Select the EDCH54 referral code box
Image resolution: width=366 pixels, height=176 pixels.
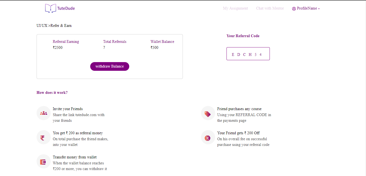pyautogui.click(x=248, y=54)
